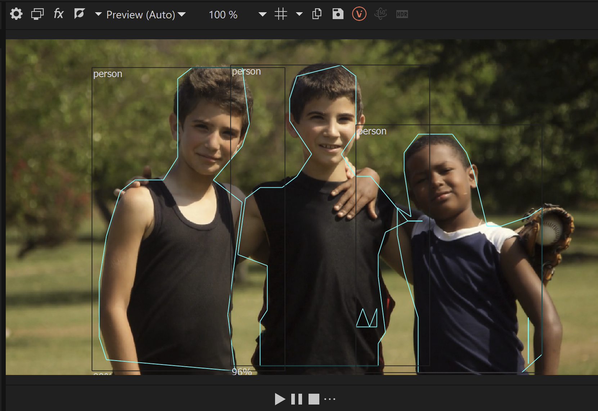Copy snapshot to clipboard

click(317, 14)
